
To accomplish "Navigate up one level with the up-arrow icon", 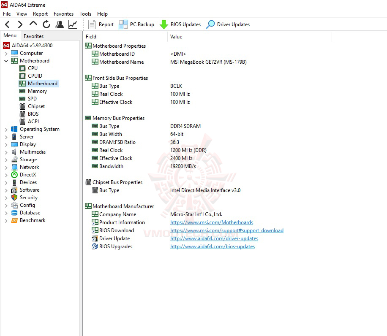I will tap(33, 24).
